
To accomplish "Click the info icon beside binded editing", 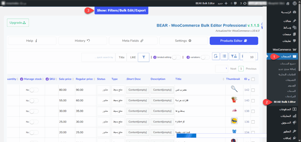I will (155, 57).
